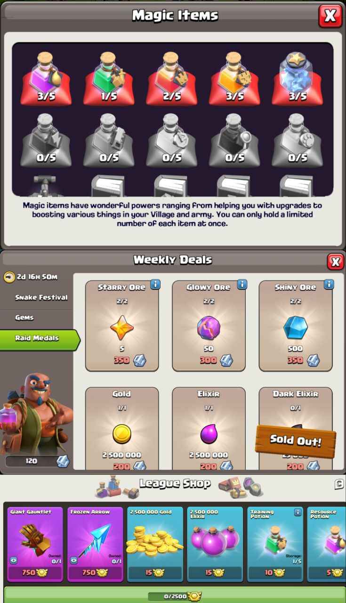Buy the Shiny Ore 500 deal
346x603 pixels.
coord(296,326)
